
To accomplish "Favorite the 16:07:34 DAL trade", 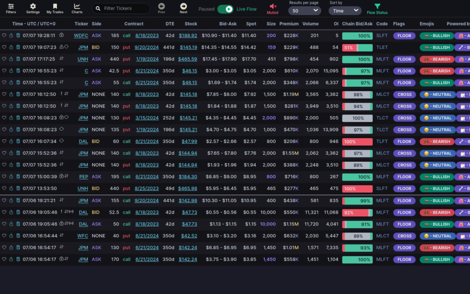I will tap(4, 141).
